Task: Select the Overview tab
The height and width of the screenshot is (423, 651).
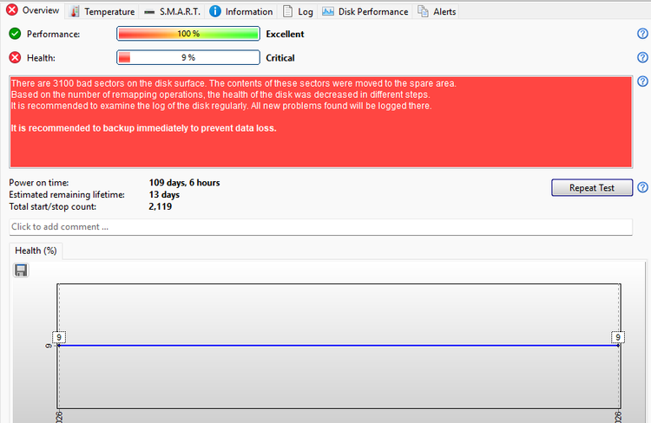Action: (33, 10)
